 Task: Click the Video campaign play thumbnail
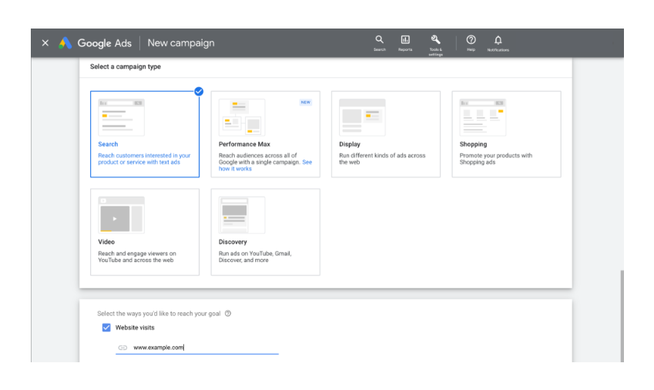(122, 215)
